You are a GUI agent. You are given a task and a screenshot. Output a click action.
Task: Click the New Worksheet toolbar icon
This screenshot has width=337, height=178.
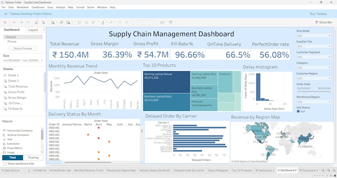pos(53,22)
